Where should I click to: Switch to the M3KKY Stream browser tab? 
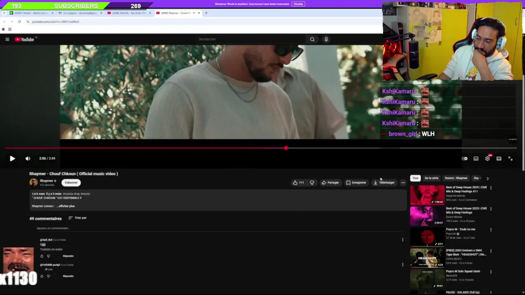pyautogui.click(x=31, y=13)
